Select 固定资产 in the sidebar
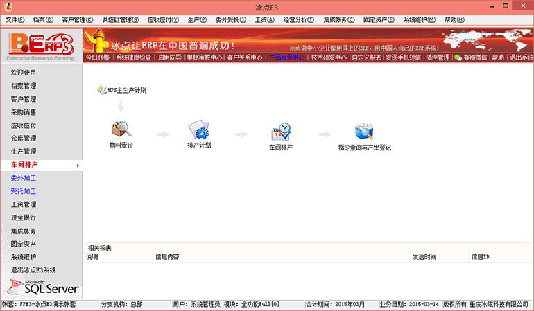 point(23,244)
